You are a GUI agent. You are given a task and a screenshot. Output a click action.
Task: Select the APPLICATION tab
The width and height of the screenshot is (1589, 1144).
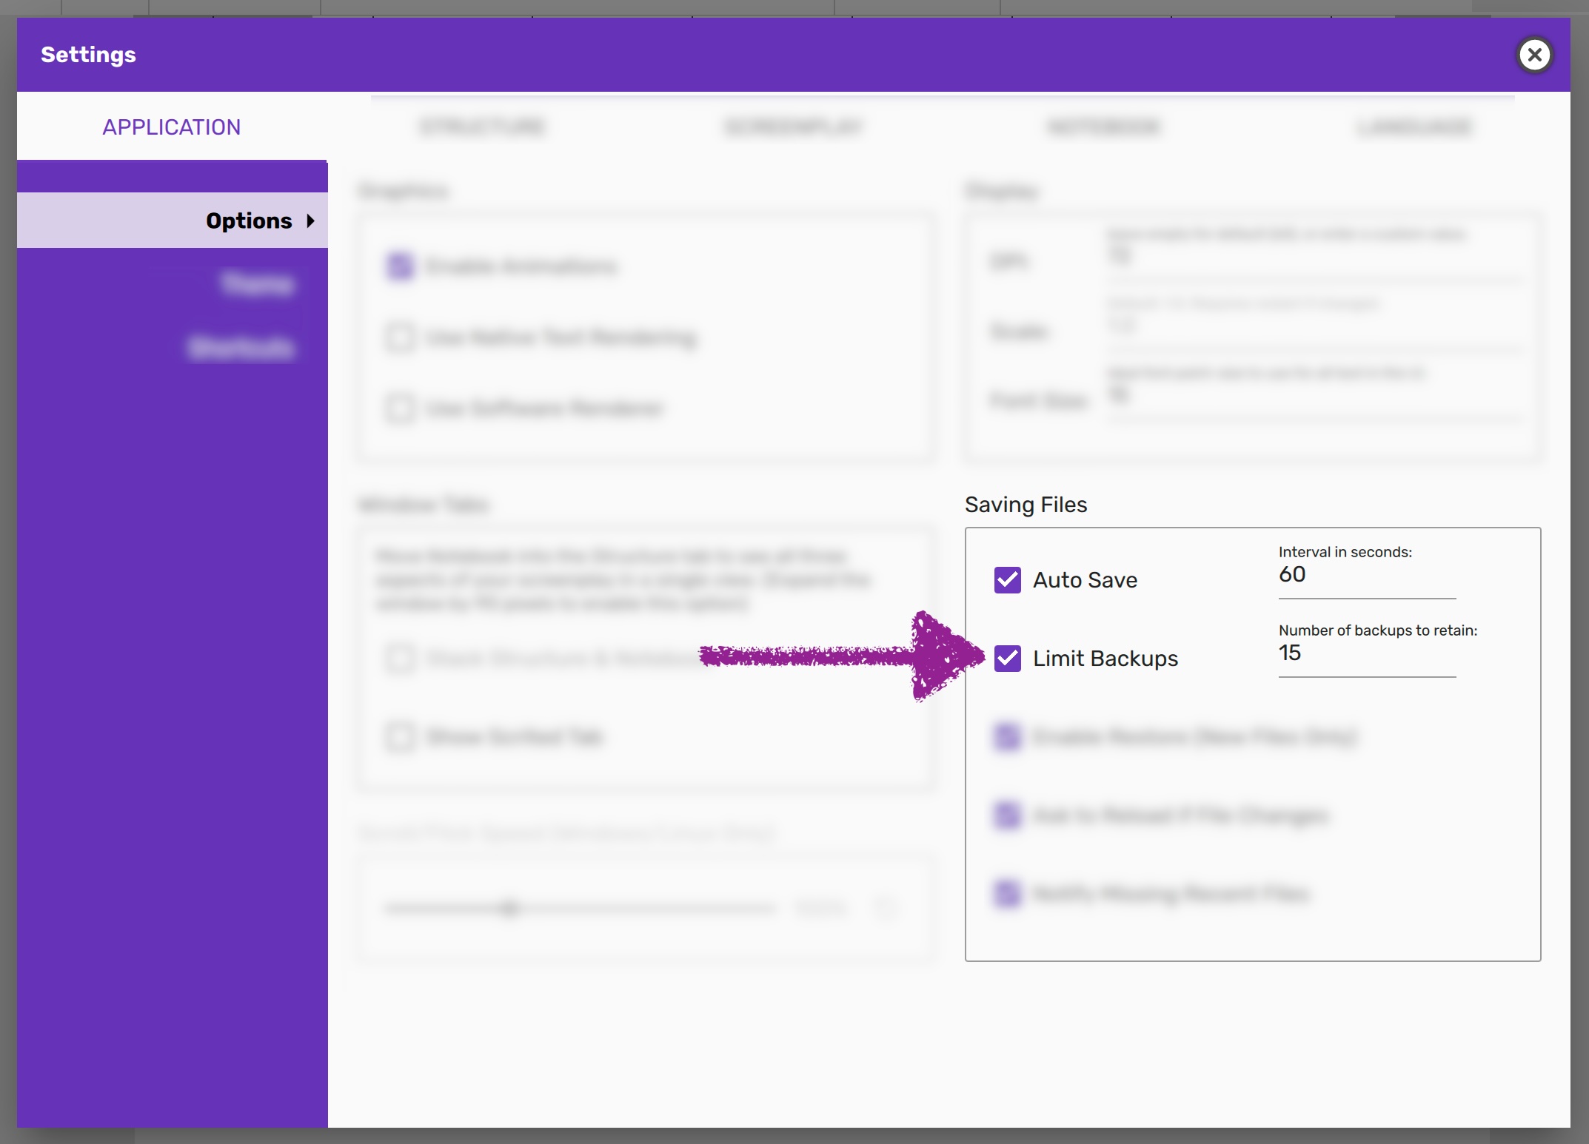(172, 127)
